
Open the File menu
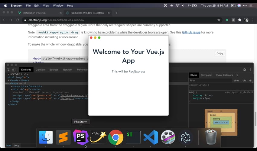pos(28,5)
